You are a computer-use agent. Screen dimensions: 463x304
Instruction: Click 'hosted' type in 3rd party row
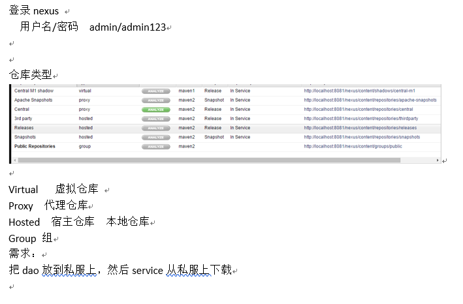click(x=86, y=119)
